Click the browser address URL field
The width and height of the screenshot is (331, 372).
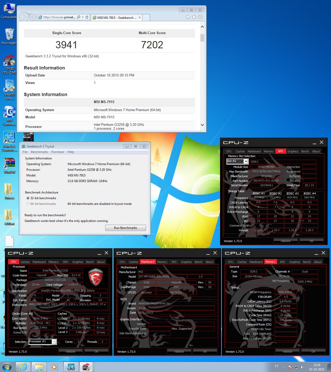59,17
